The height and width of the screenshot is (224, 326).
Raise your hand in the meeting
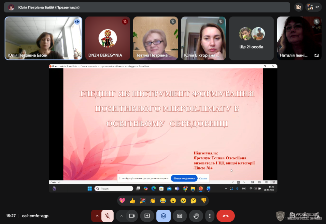pyautogui.click(x=196, y=216)
